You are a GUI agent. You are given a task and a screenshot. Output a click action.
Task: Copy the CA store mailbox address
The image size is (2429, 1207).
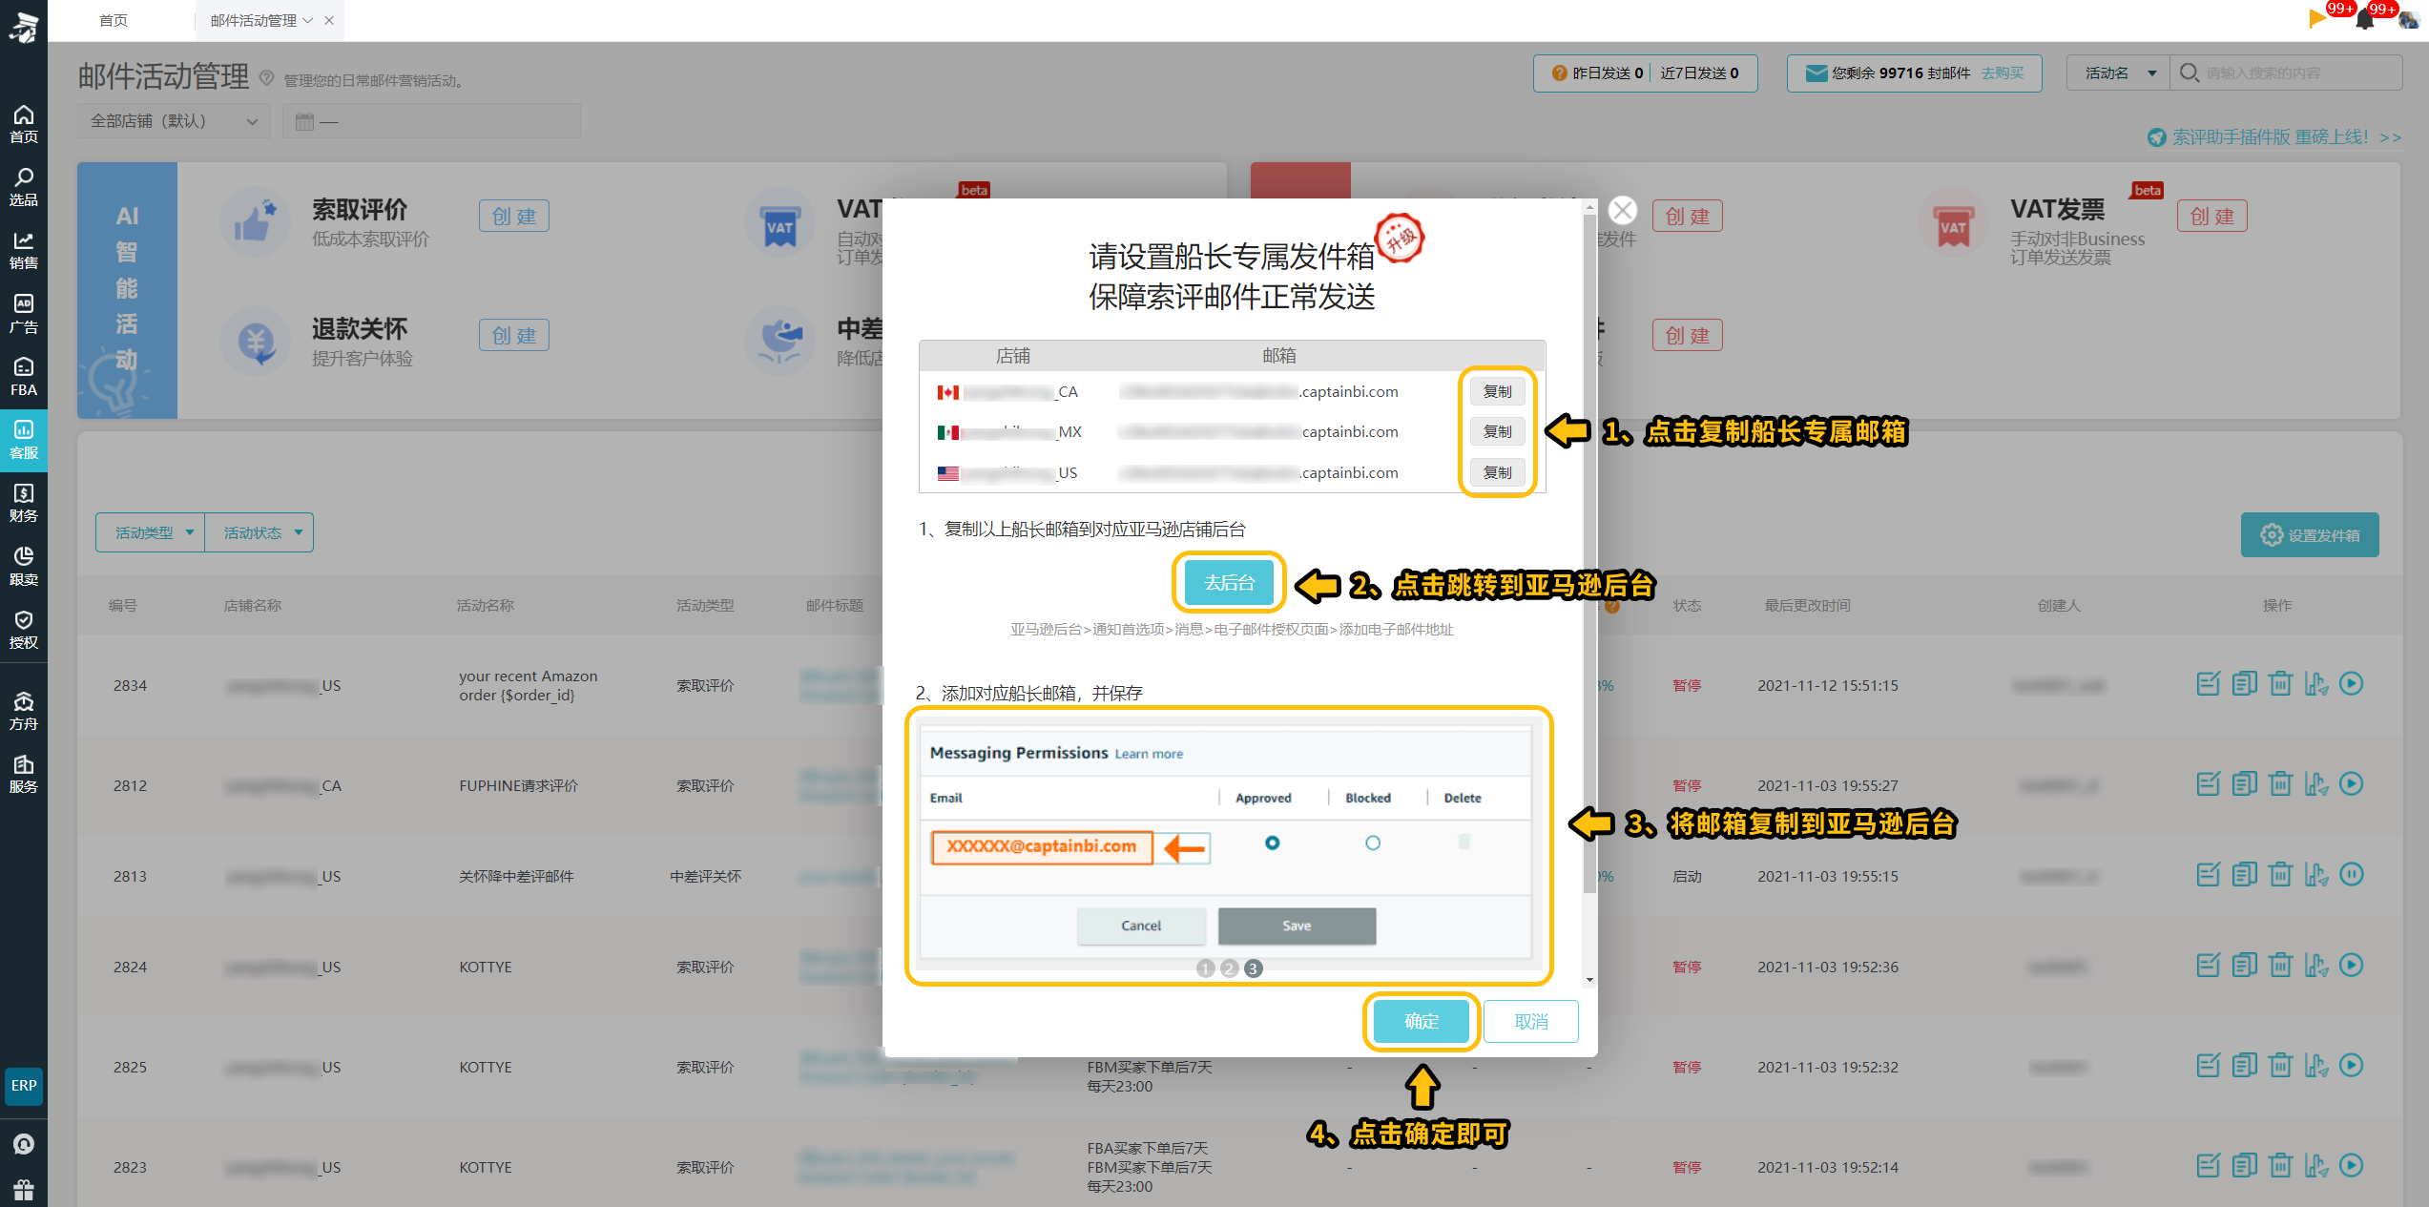click(1497, 391)
